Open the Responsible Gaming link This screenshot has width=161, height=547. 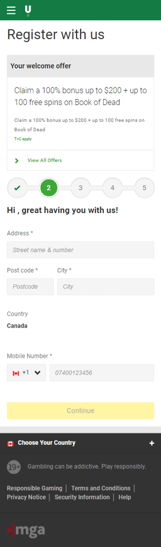[x=34, y=488]
